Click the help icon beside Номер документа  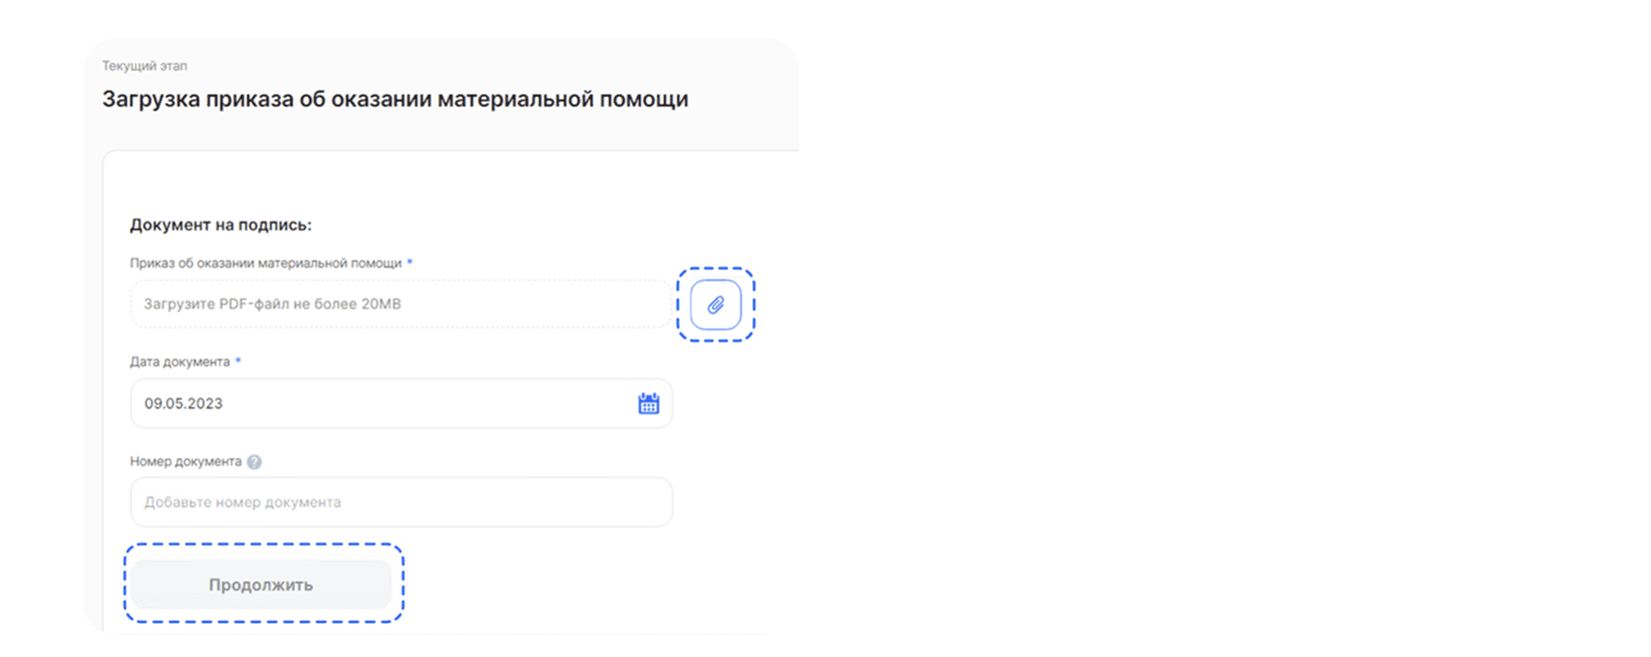pos(255,462)
